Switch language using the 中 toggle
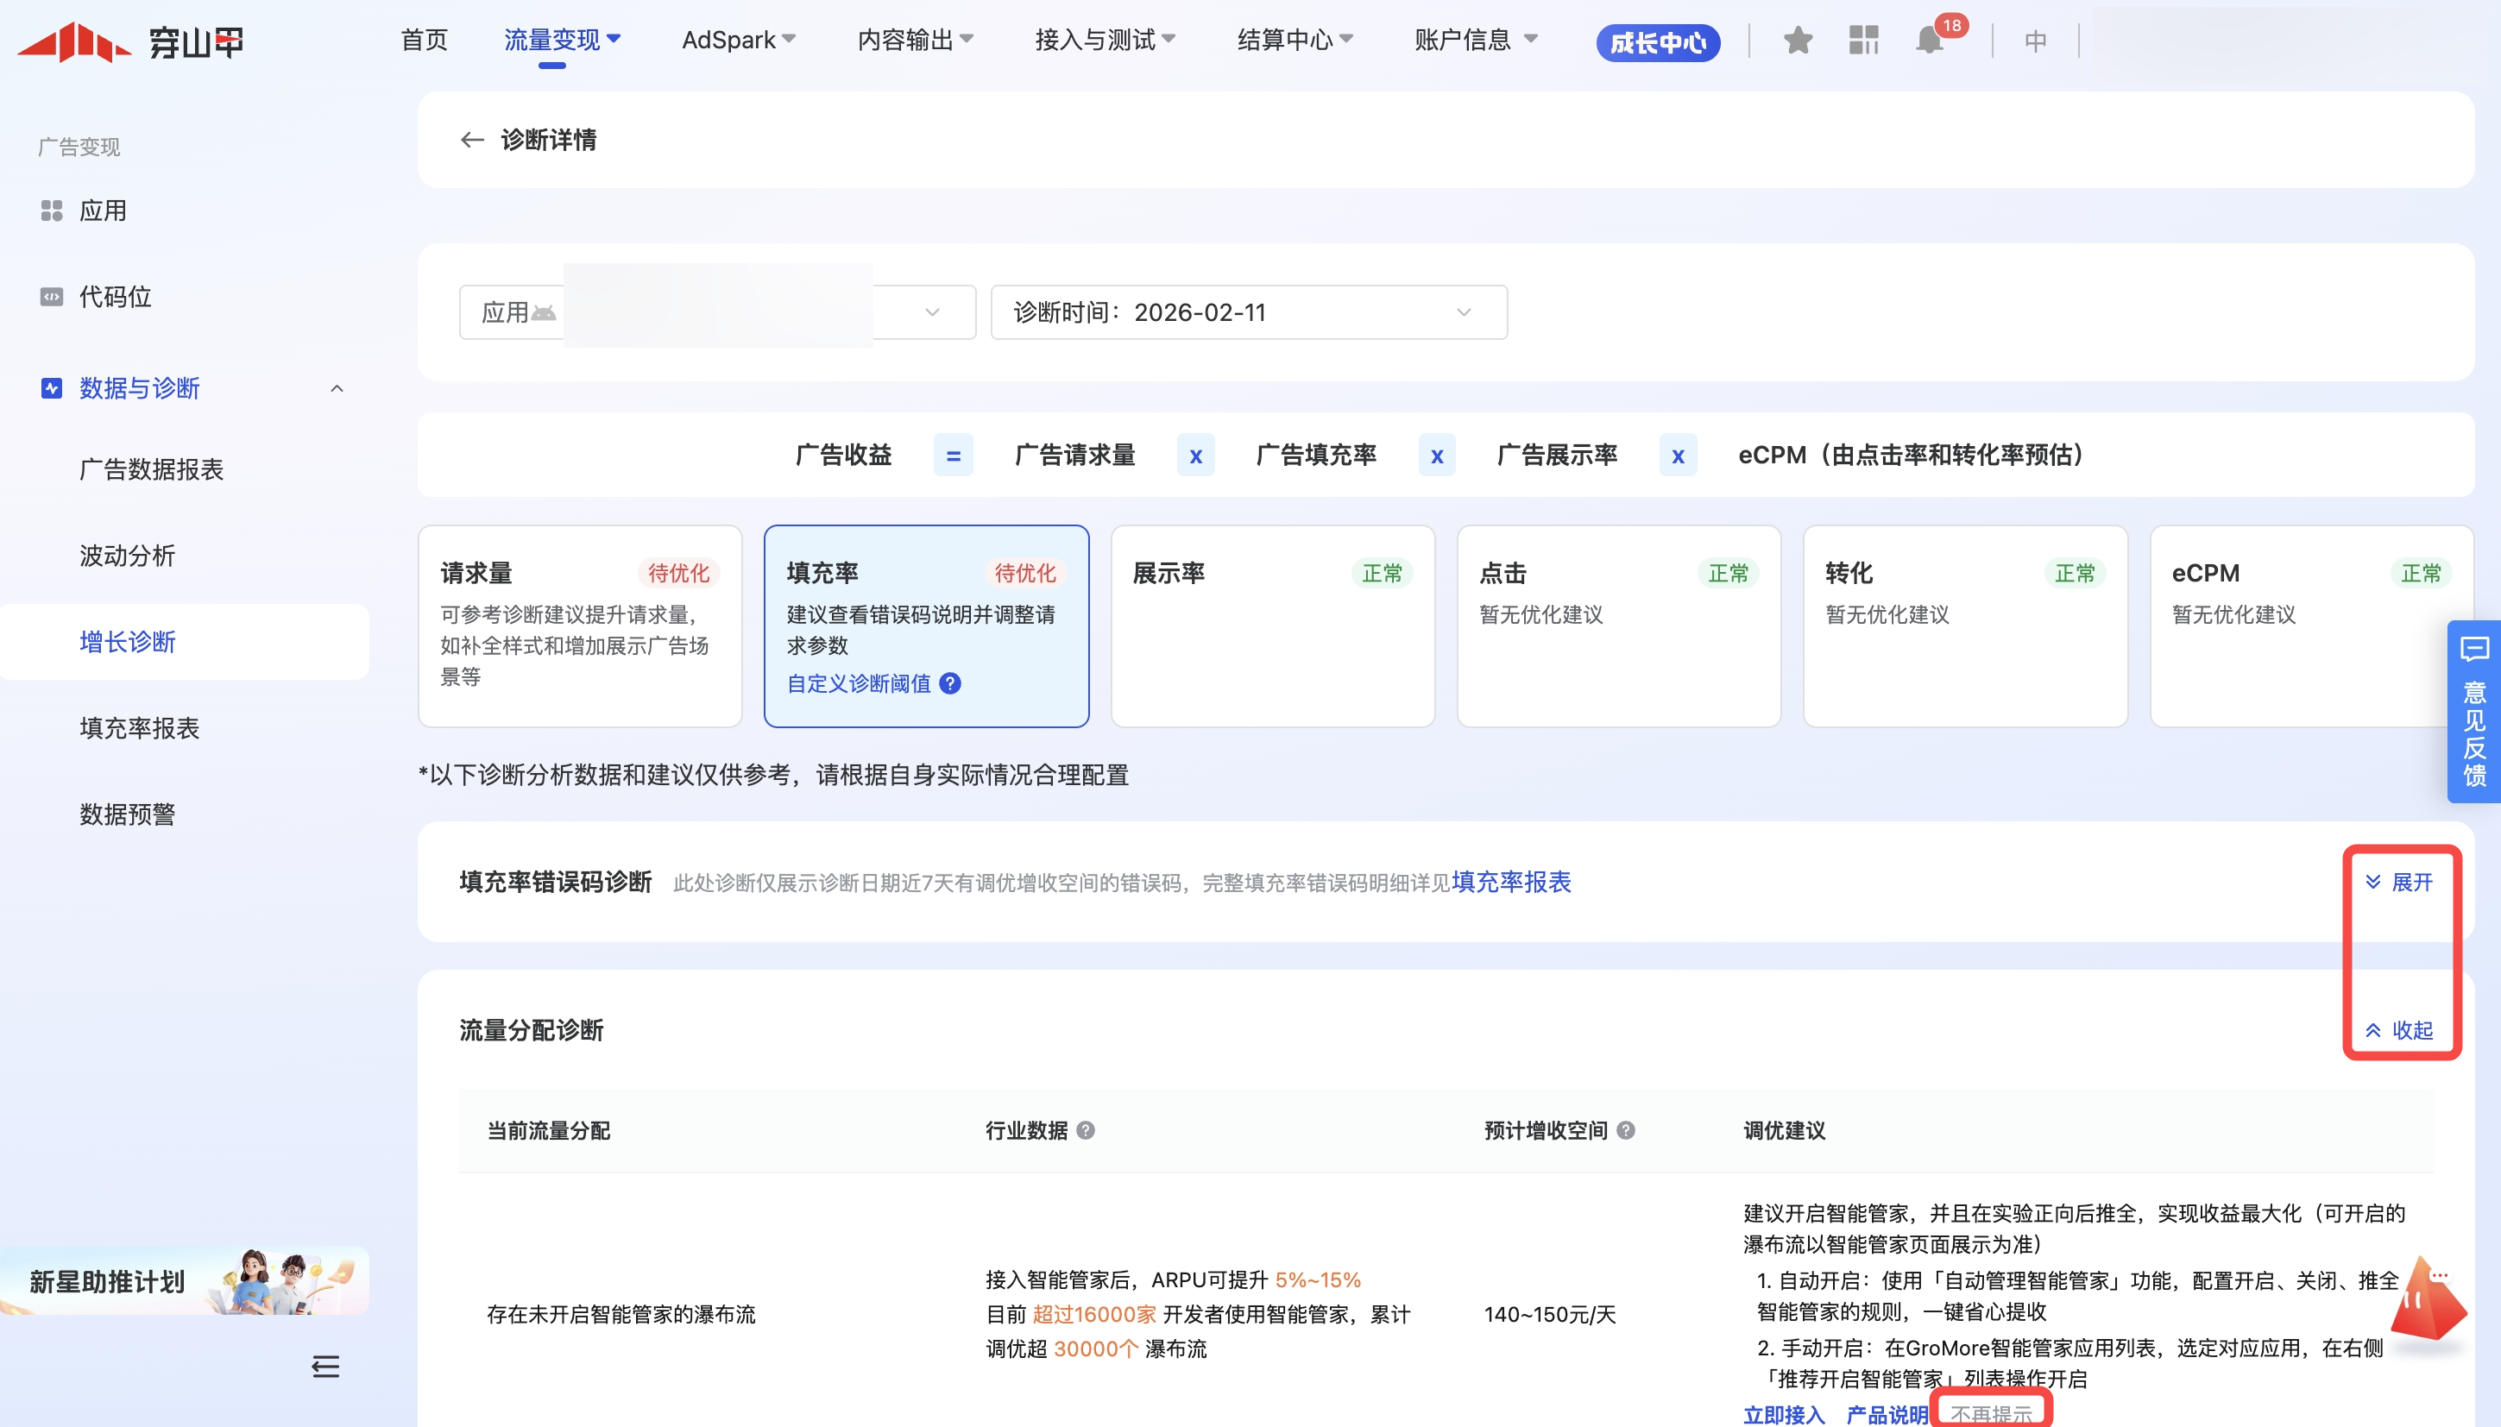 (x=2035, y=41)
